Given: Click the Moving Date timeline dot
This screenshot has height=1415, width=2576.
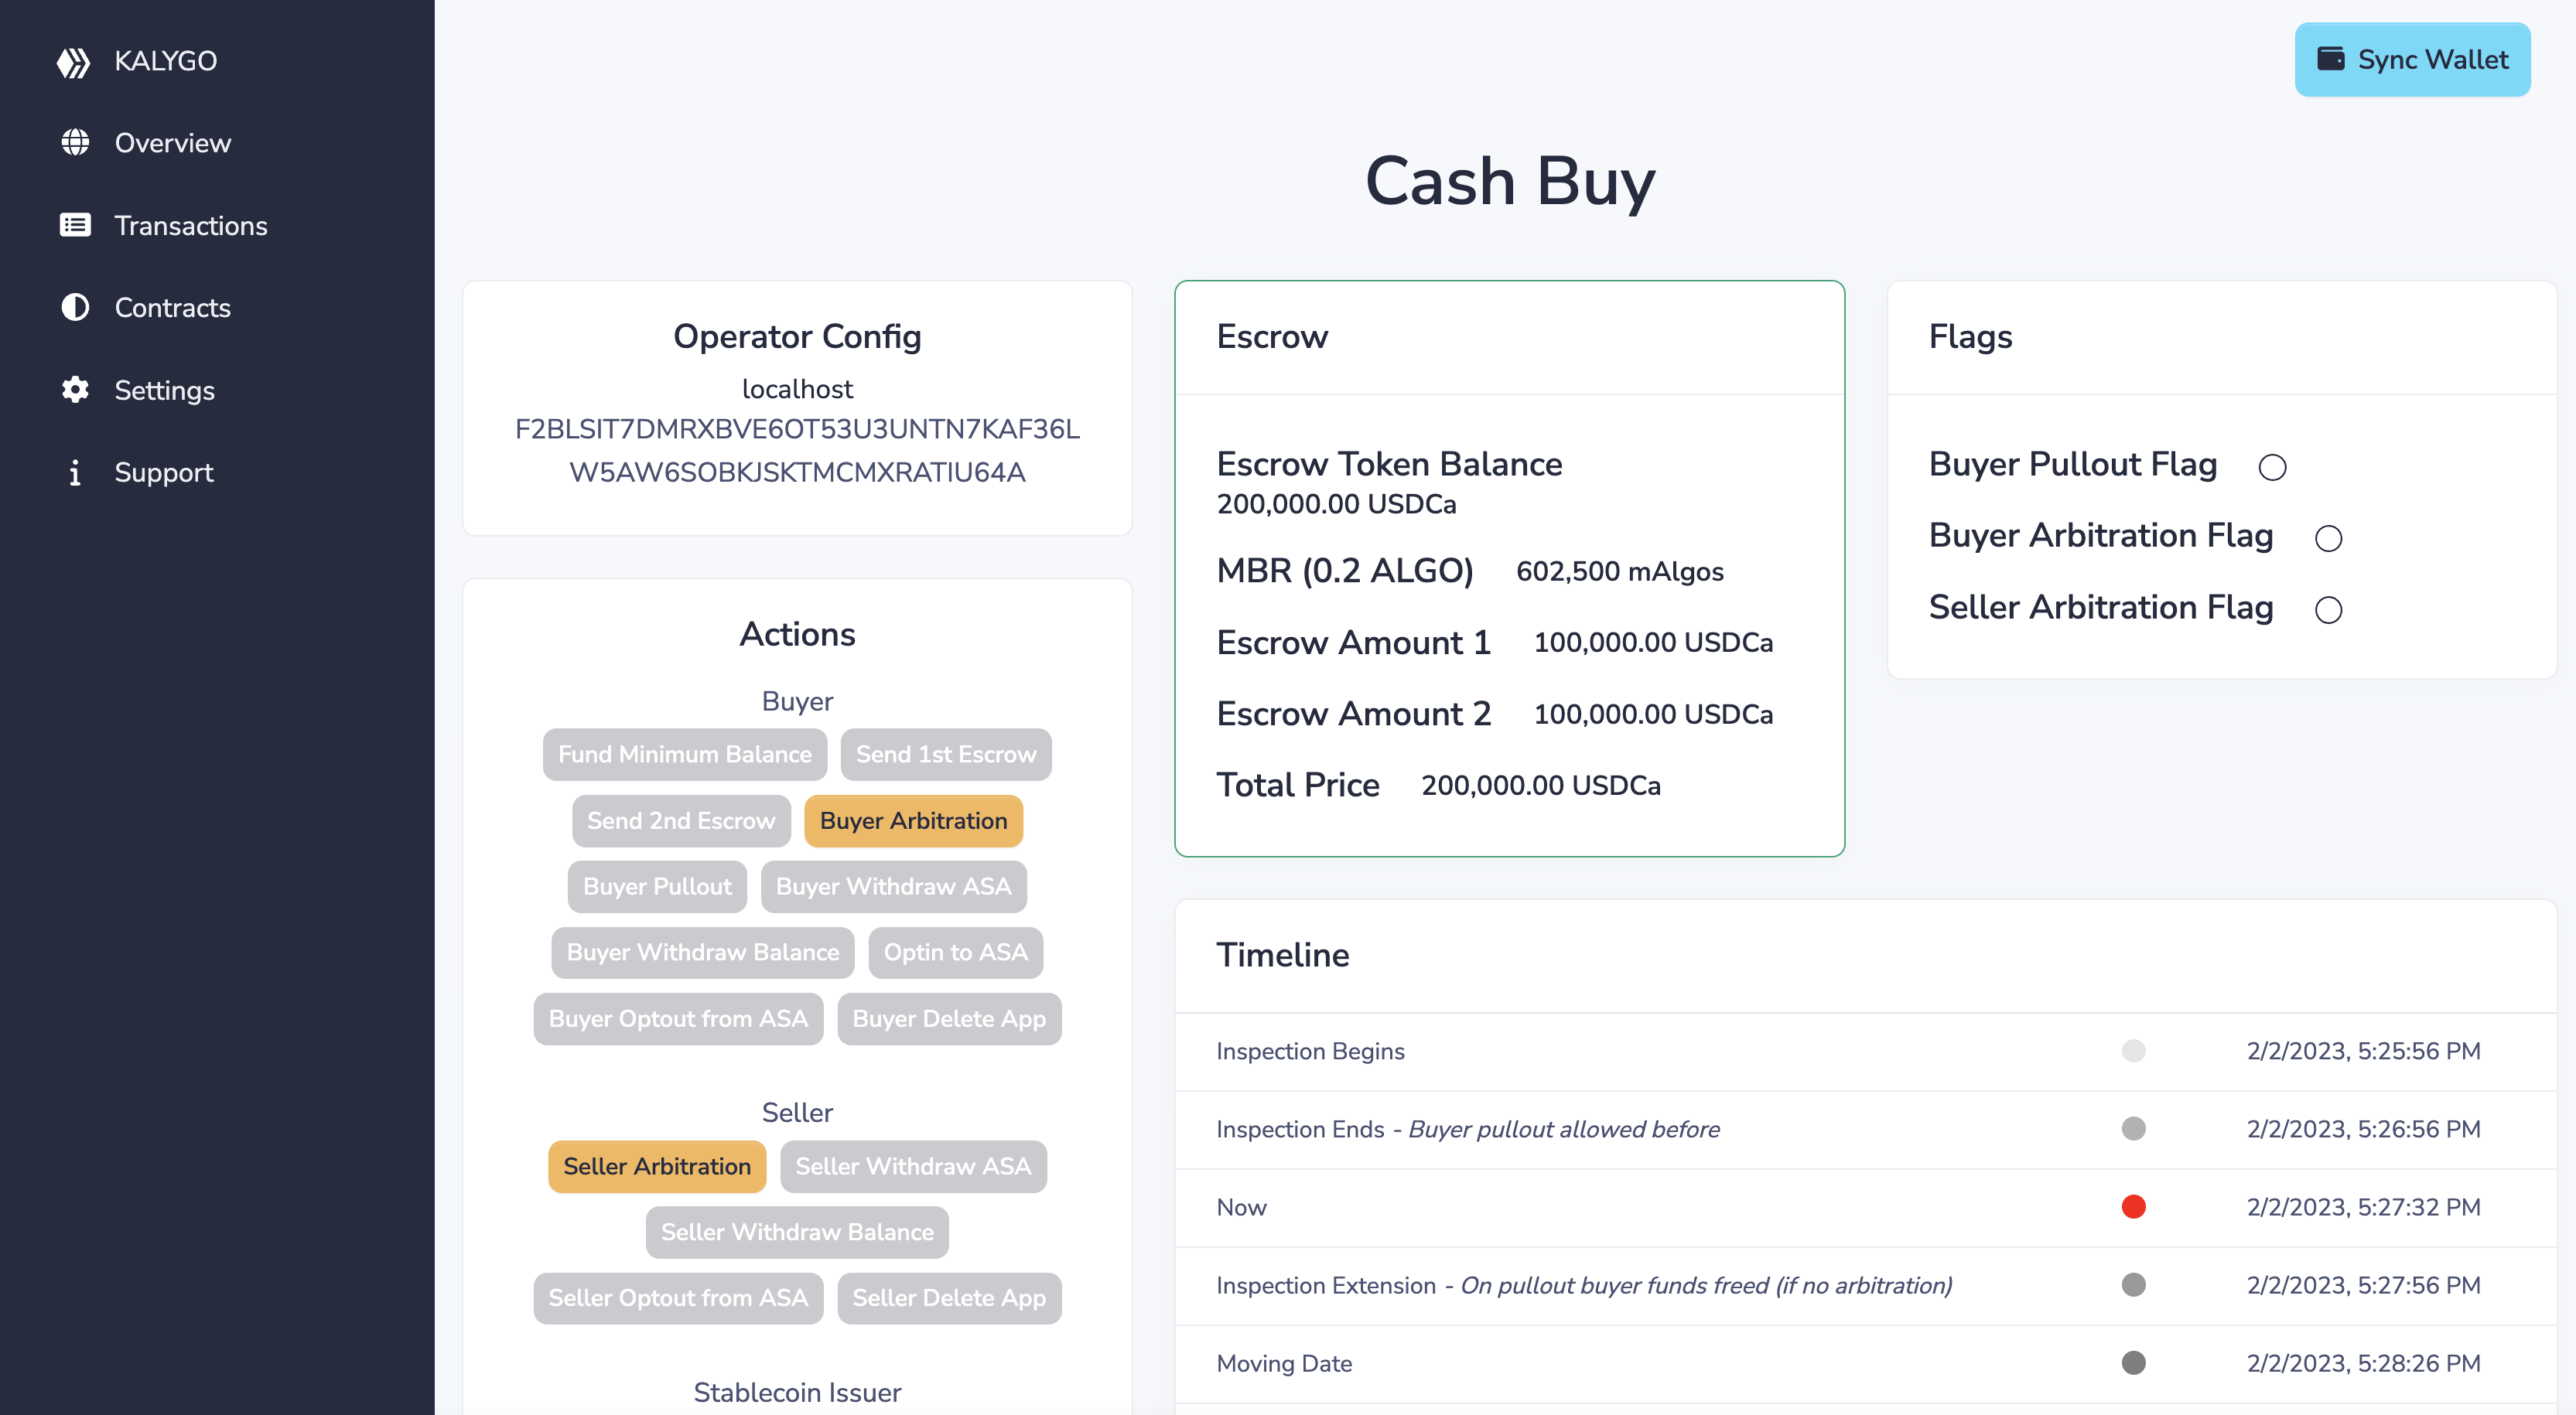Looking at the screenshot, I should [2133, 1363].
